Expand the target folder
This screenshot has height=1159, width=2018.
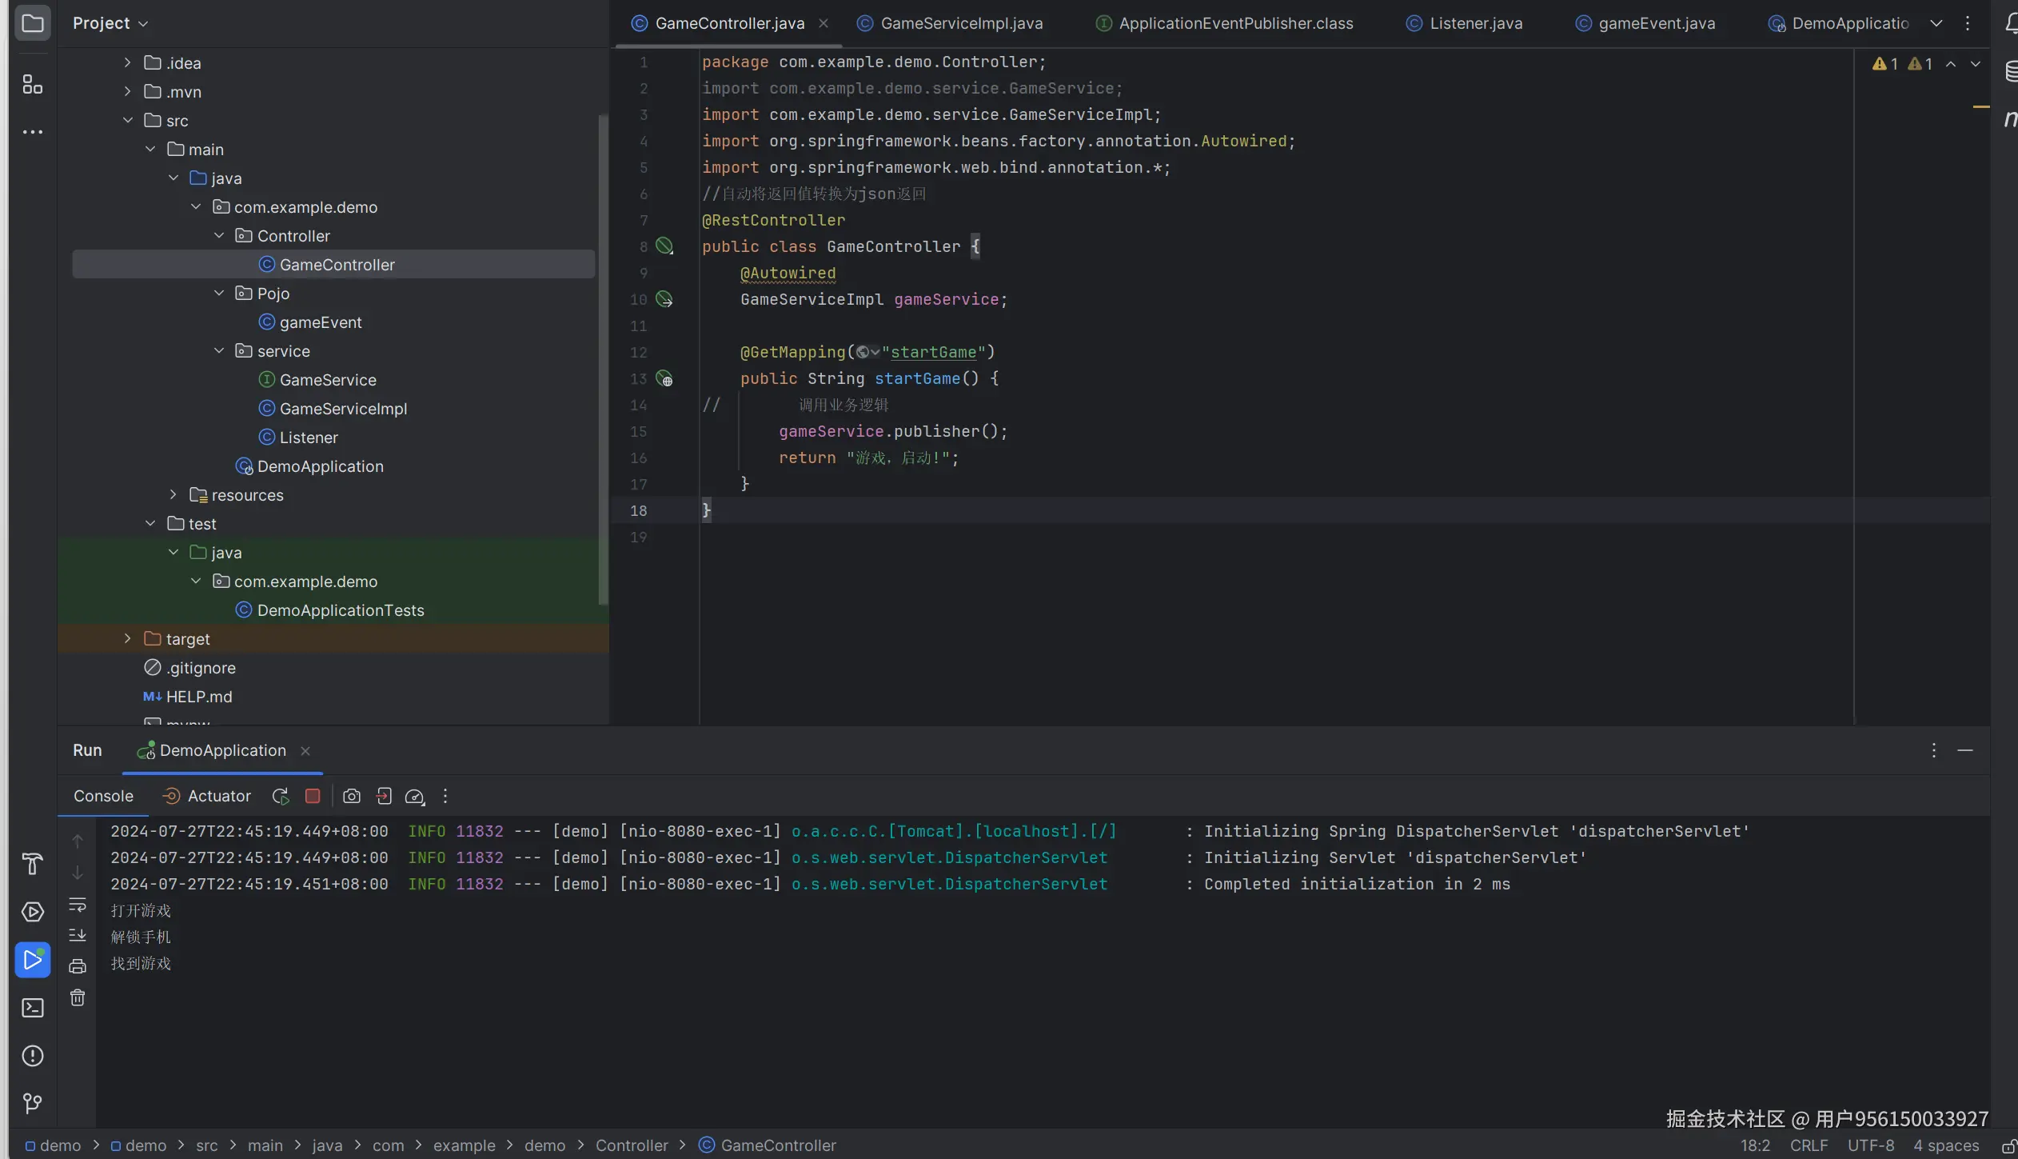tap(127, 639)
